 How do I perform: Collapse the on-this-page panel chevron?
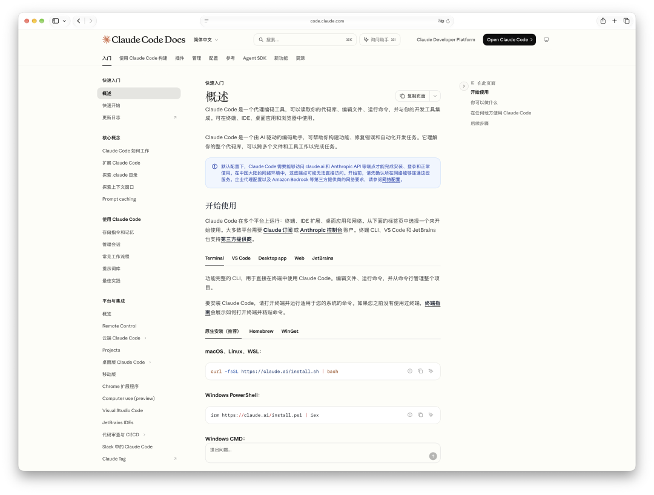pyautogui.click(x=463, y=87)
